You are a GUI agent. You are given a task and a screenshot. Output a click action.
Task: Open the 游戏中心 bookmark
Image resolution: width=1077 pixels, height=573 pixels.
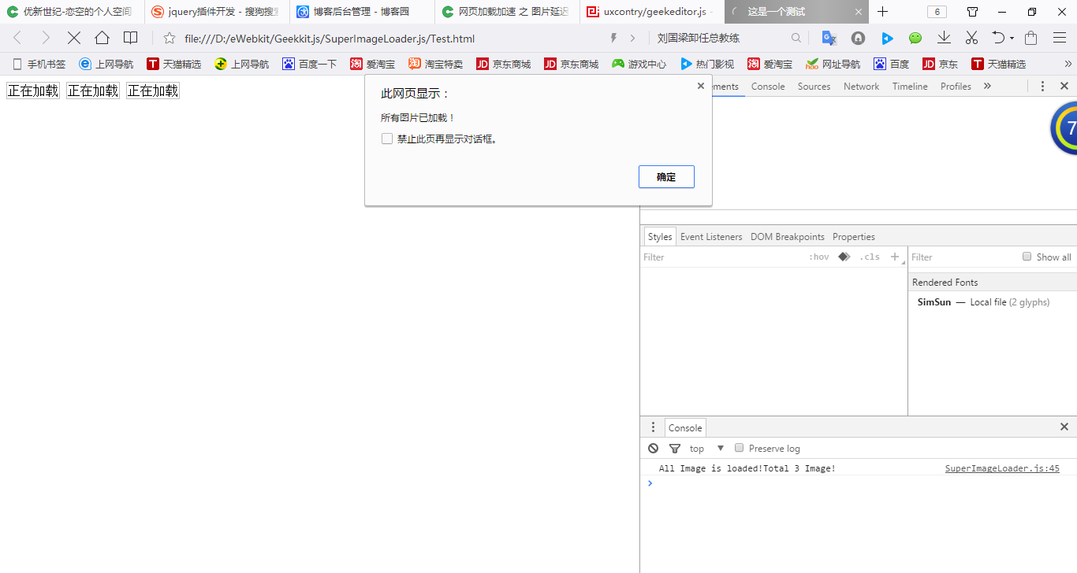(639, 65)
